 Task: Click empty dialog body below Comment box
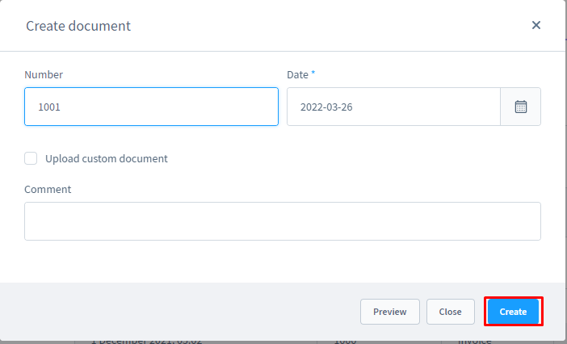(x=282, y=262)
